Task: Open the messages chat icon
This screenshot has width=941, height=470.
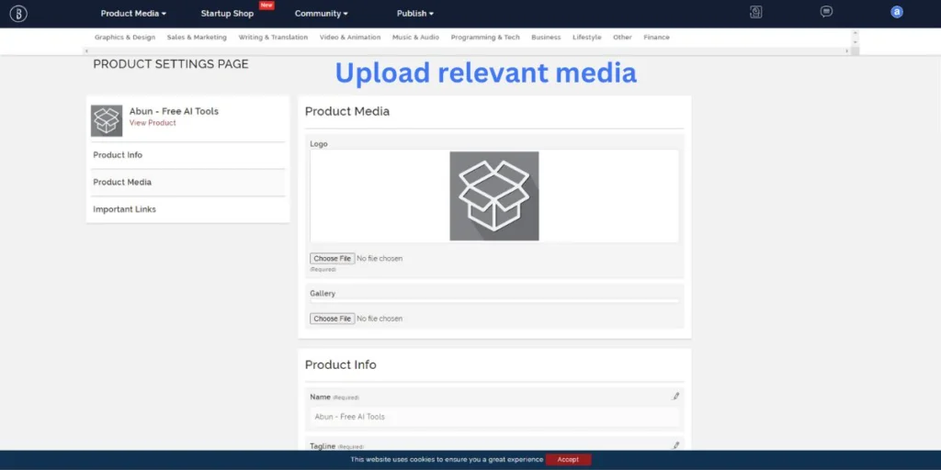Action: pos(826,11)
